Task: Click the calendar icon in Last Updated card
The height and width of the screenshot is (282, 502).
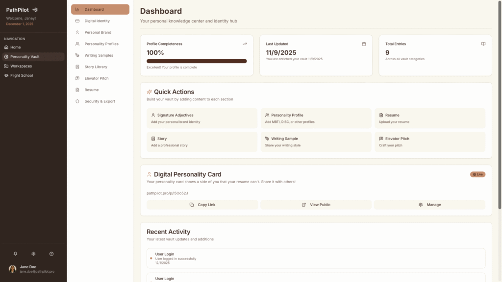Action: click(x=364, y=44)
